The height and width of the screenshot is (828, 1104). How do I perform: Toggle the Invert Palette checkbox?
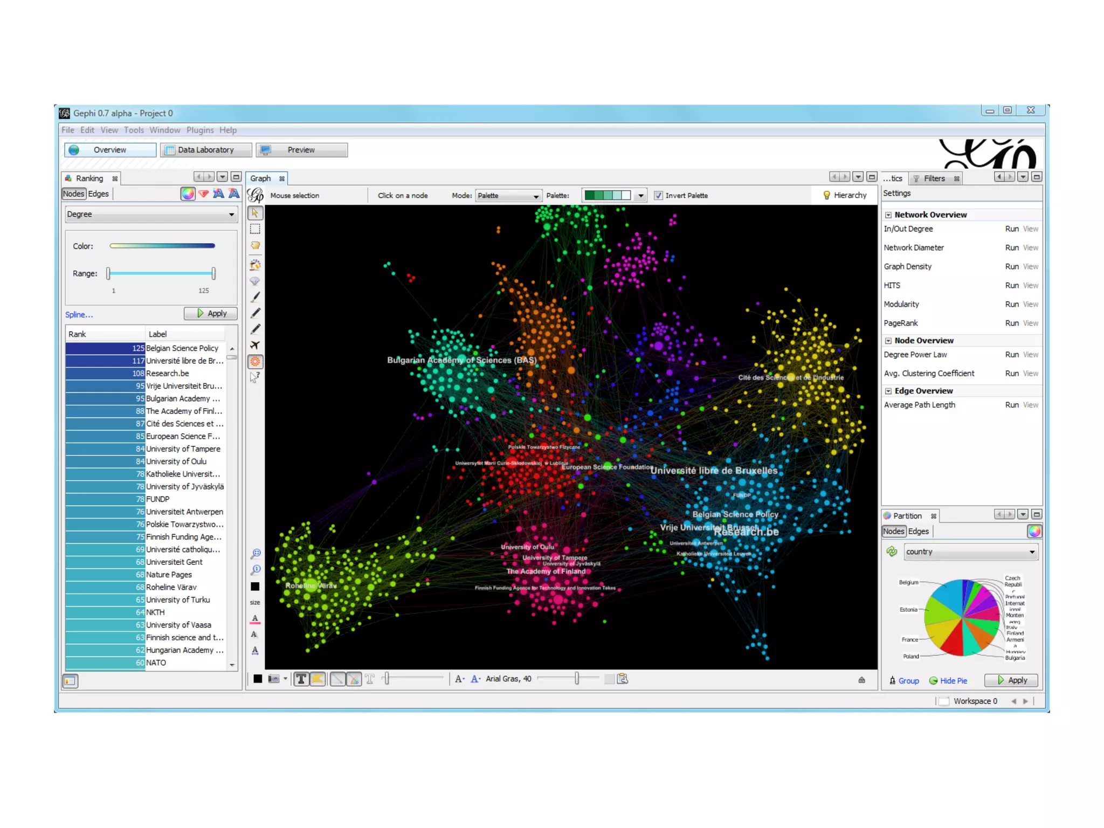(x=658, y=196)
